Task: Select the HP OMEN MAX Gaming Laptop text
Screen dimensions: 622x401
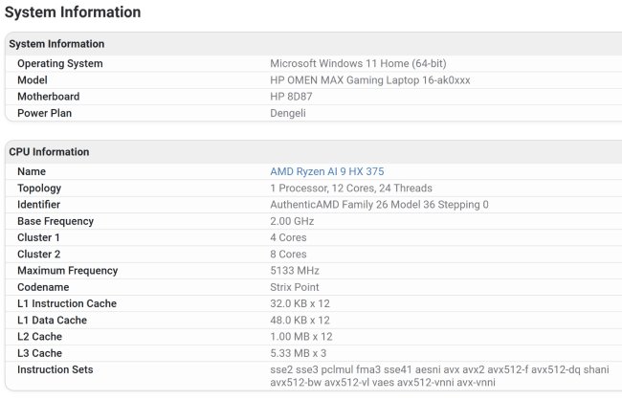Action: [370, 80]
